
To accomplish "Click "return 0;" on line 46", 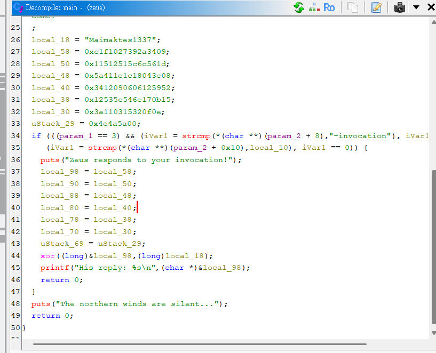I will (x=62, y=279).
